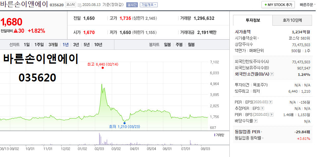The height and width of the screenshot is (157, 317).
Task: Click 시가 value 1,670
Action: (x=89, y=32)
